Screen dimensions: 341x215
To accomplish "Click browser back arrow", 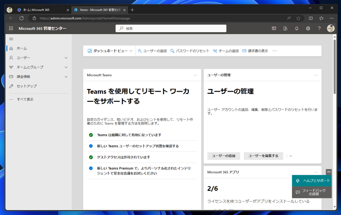I will [x=11, y=18].
